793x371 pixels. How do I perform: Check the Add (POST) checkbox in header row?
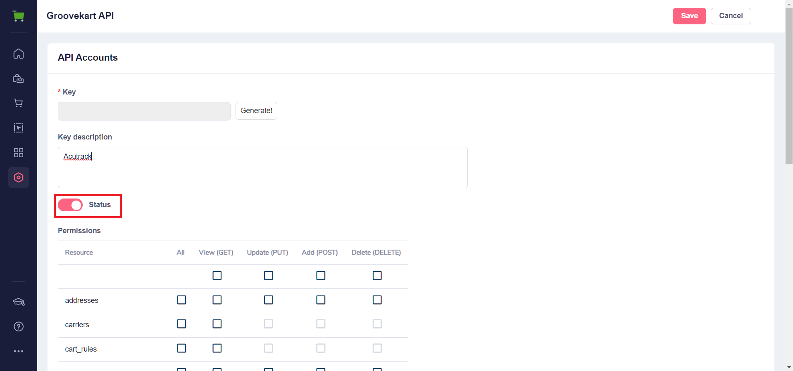321,275
